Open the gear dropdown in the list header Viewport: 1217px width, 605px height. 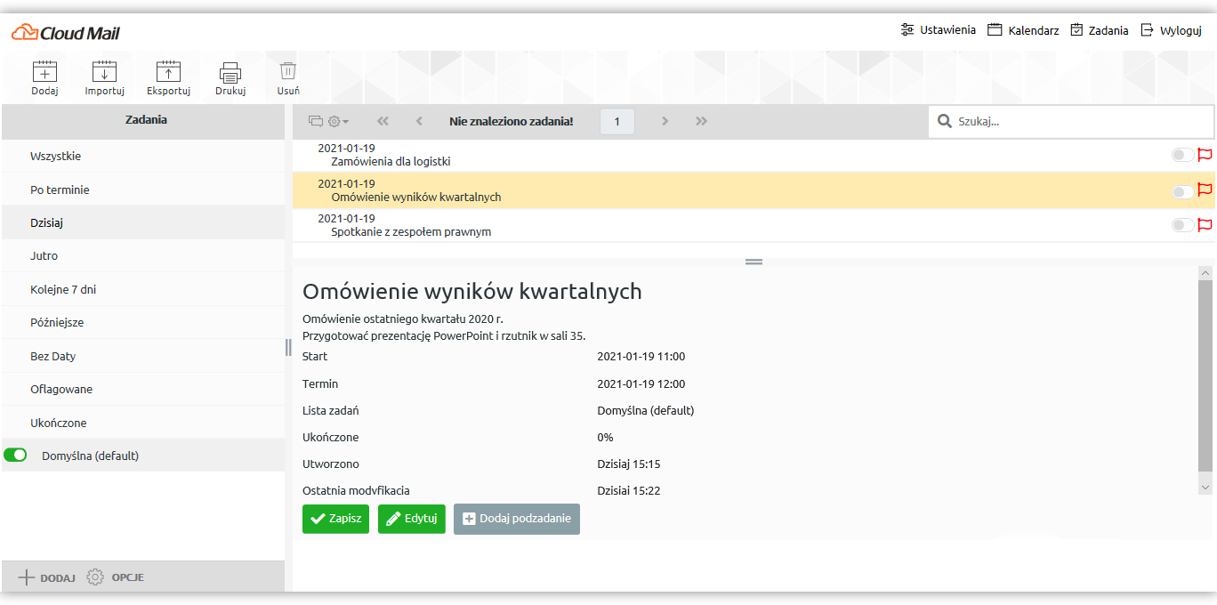[338, 122]
